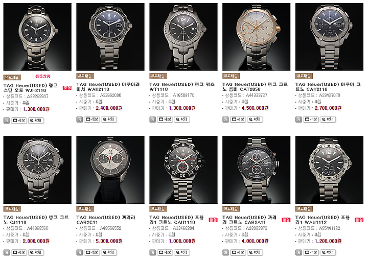Select the leather-strap CAR2C11 watch thumbnail

[110, 170]
